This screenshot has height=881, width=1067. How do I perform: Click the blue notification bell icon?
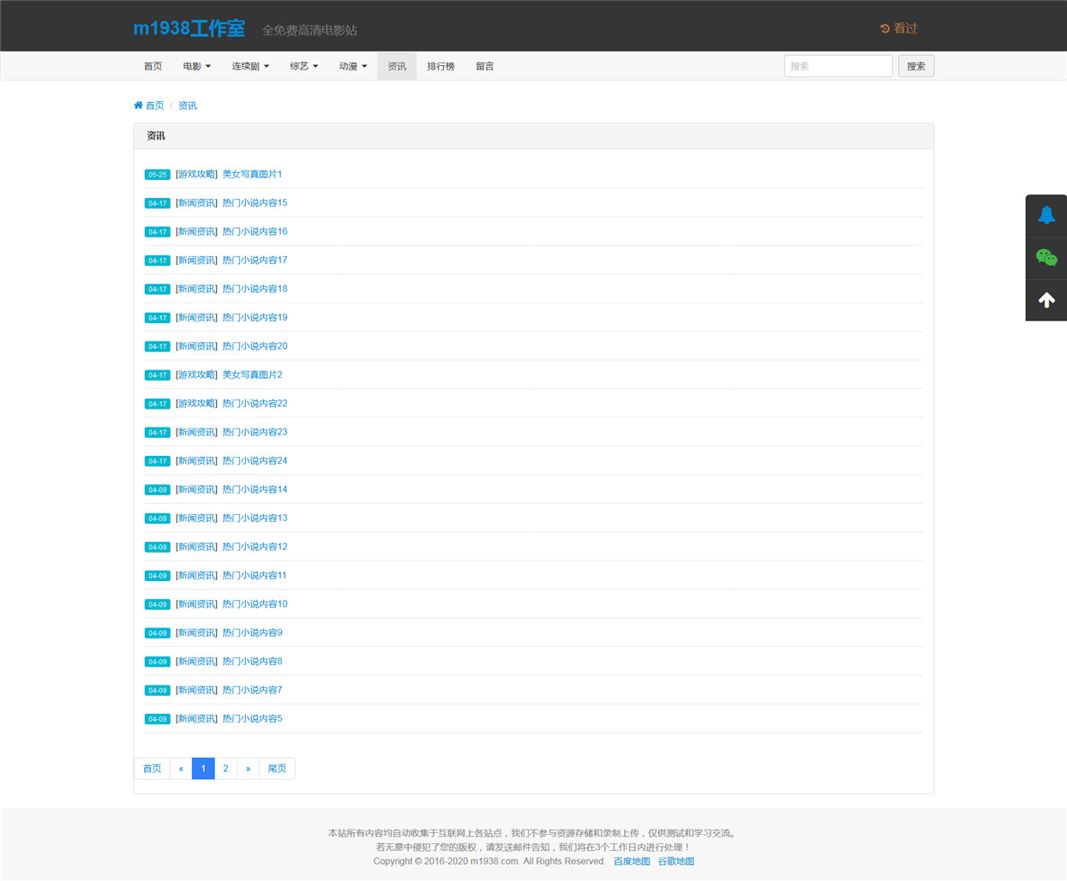(x=1046, y=215)
